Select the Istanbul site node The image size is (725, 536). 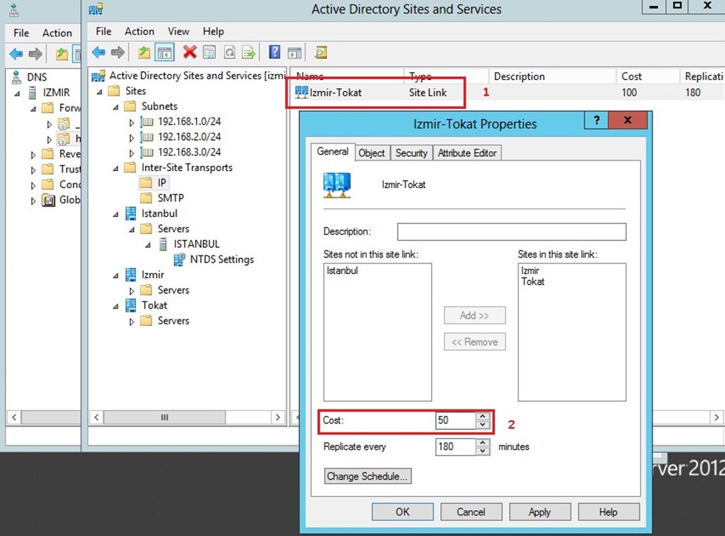(x=159, y=213)
